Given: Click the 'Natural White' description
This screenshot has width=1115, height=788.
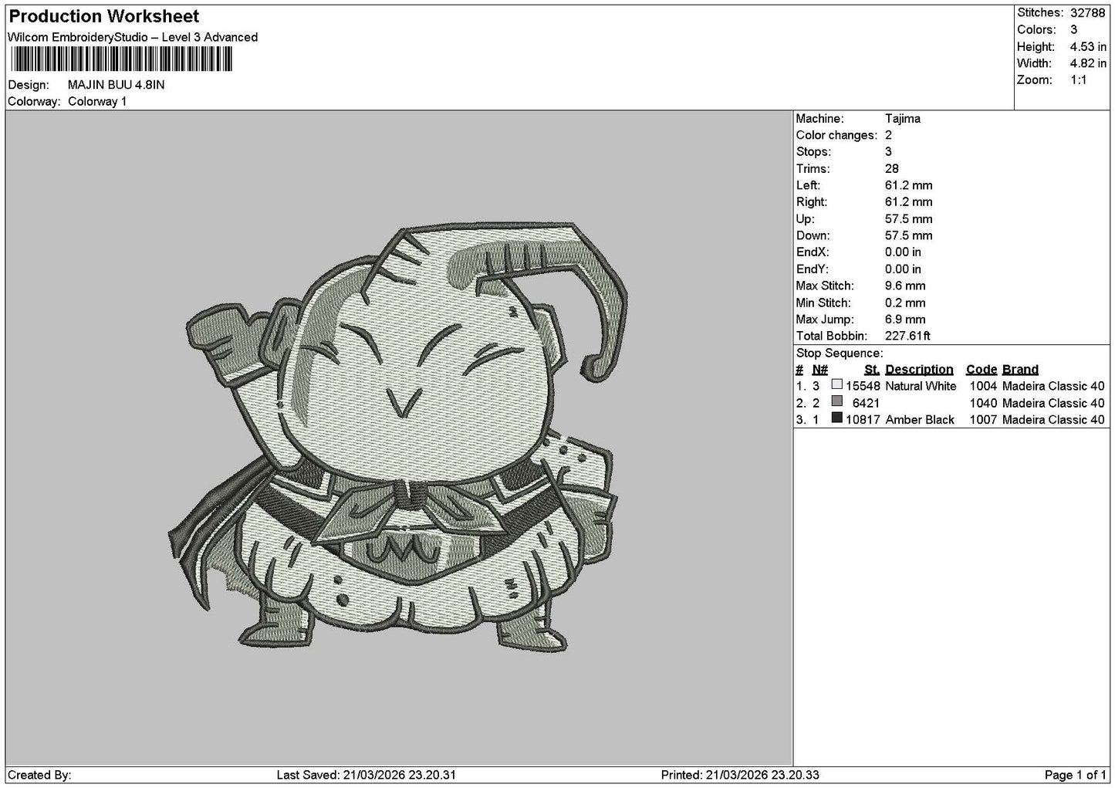Looking at the screenshot, I should click(921, 387).
